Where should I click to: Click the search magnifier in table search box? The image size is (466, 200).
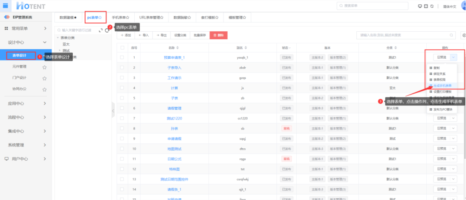click(x=451, y=35)
